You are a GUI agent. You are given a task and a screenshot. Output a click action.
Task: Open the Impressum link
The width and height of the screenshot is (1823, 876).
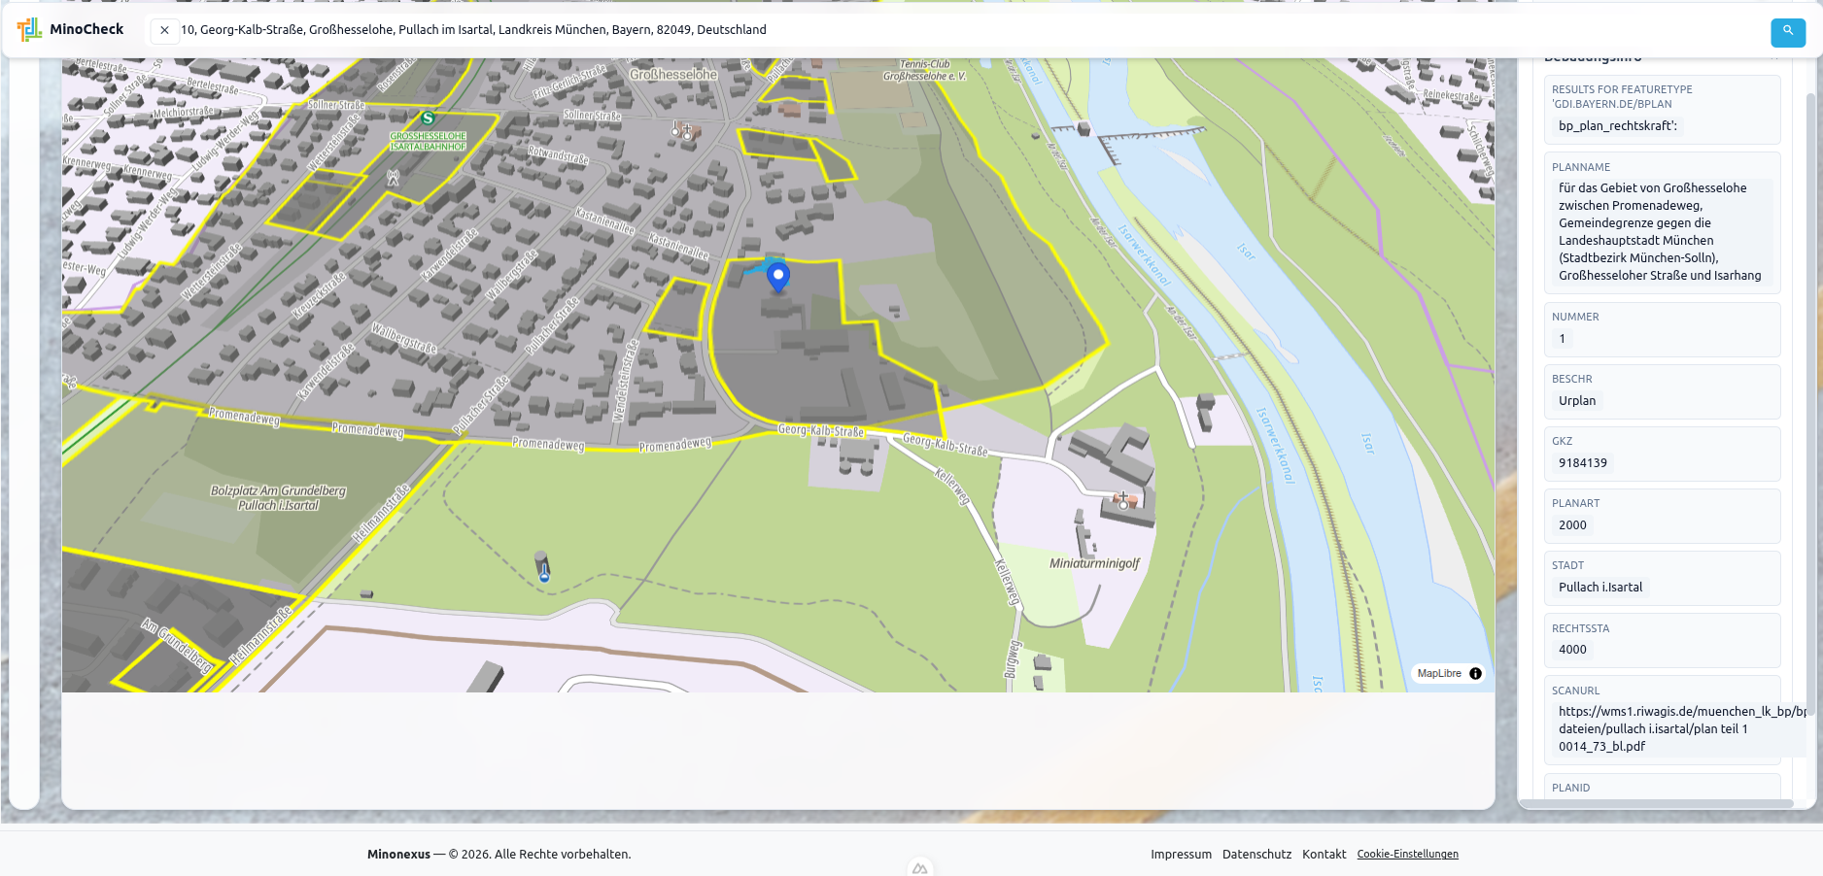pos(1181,854)
